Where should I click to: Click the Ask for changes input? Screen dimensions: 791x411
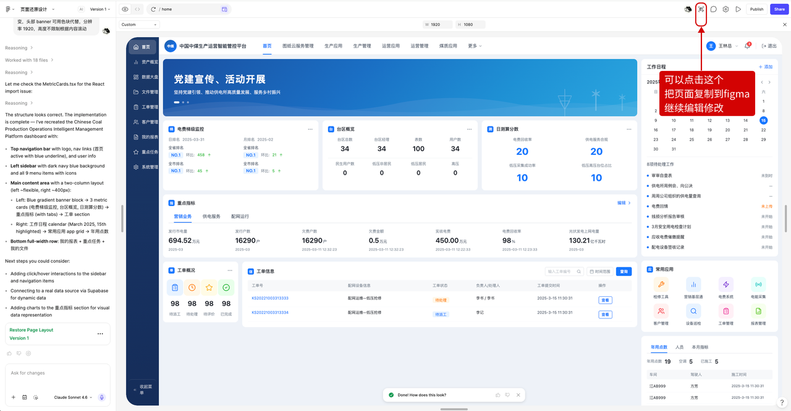57,373
